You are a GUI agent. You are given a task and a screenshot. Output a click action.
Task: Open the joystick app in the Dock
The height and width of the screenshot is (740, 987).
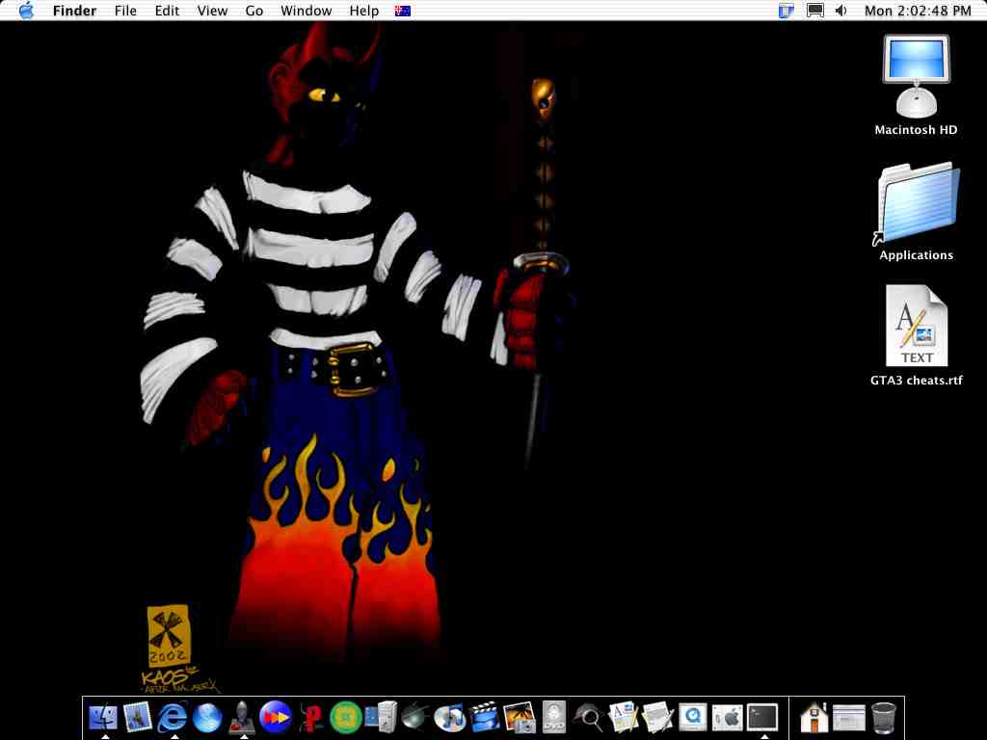[242, 717]
